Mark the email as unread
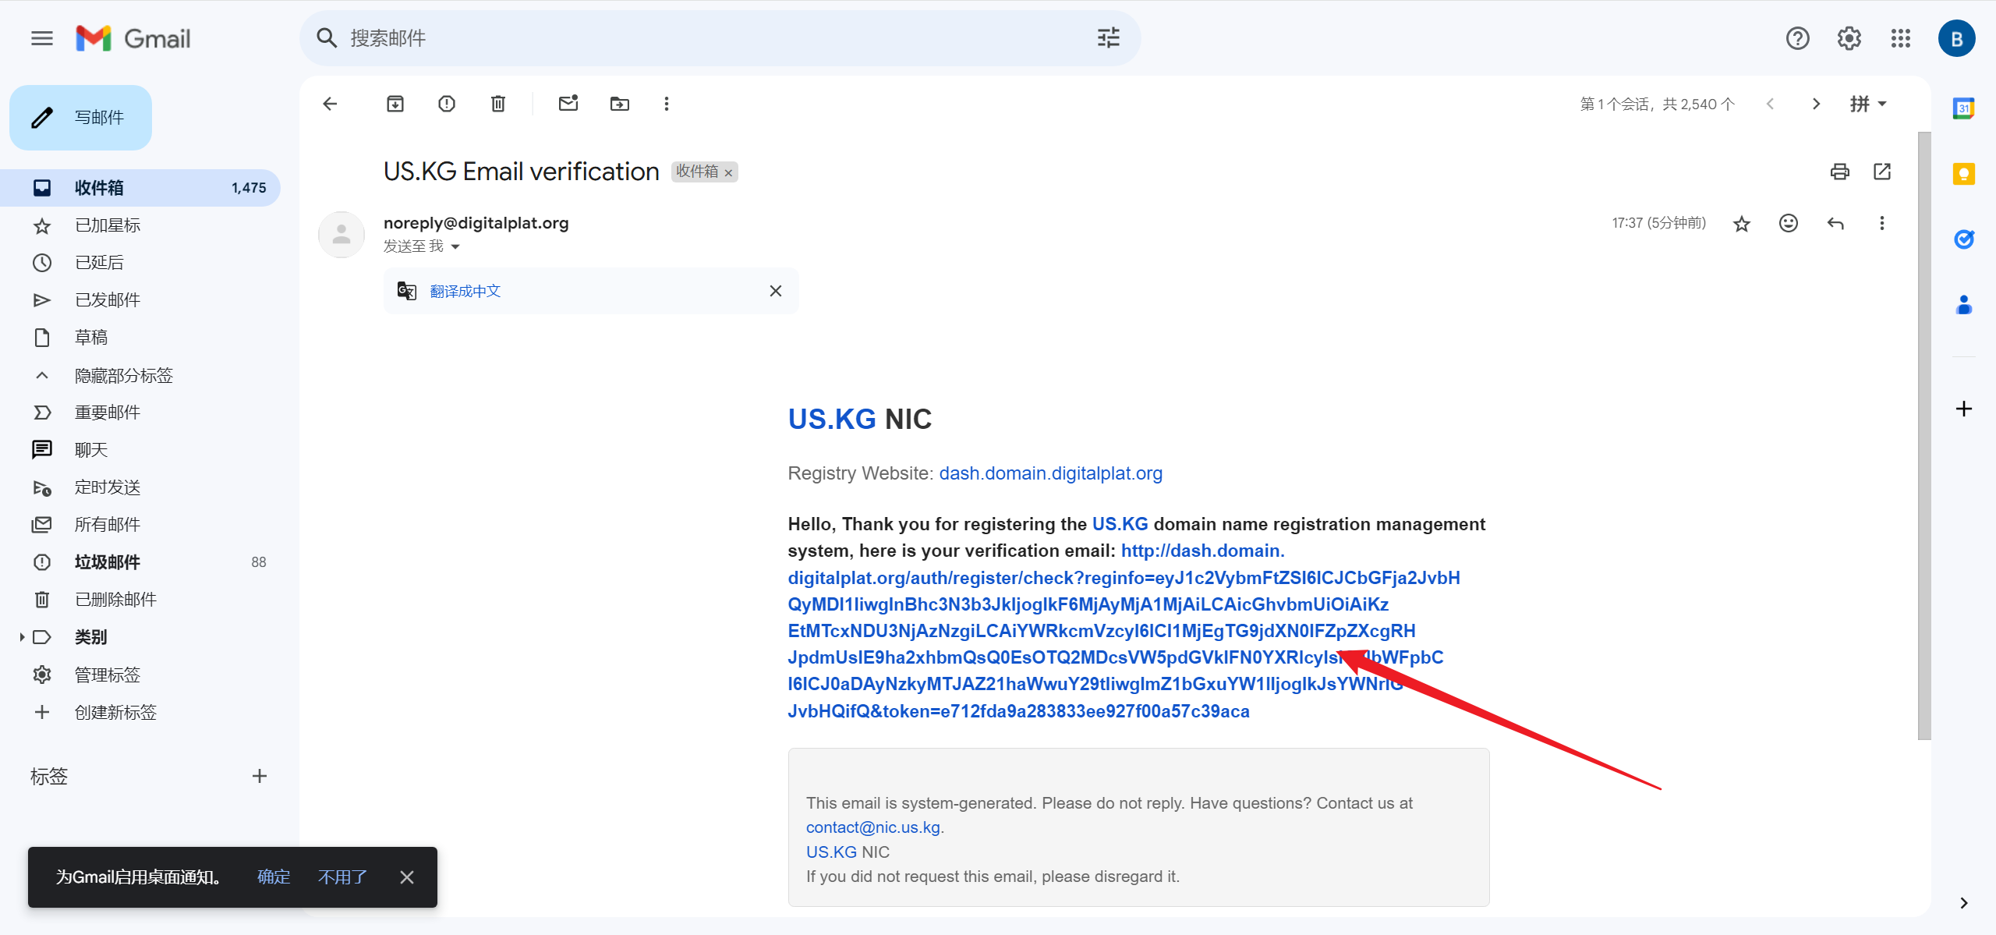1996x935 pixels. [x=568, y=103]
